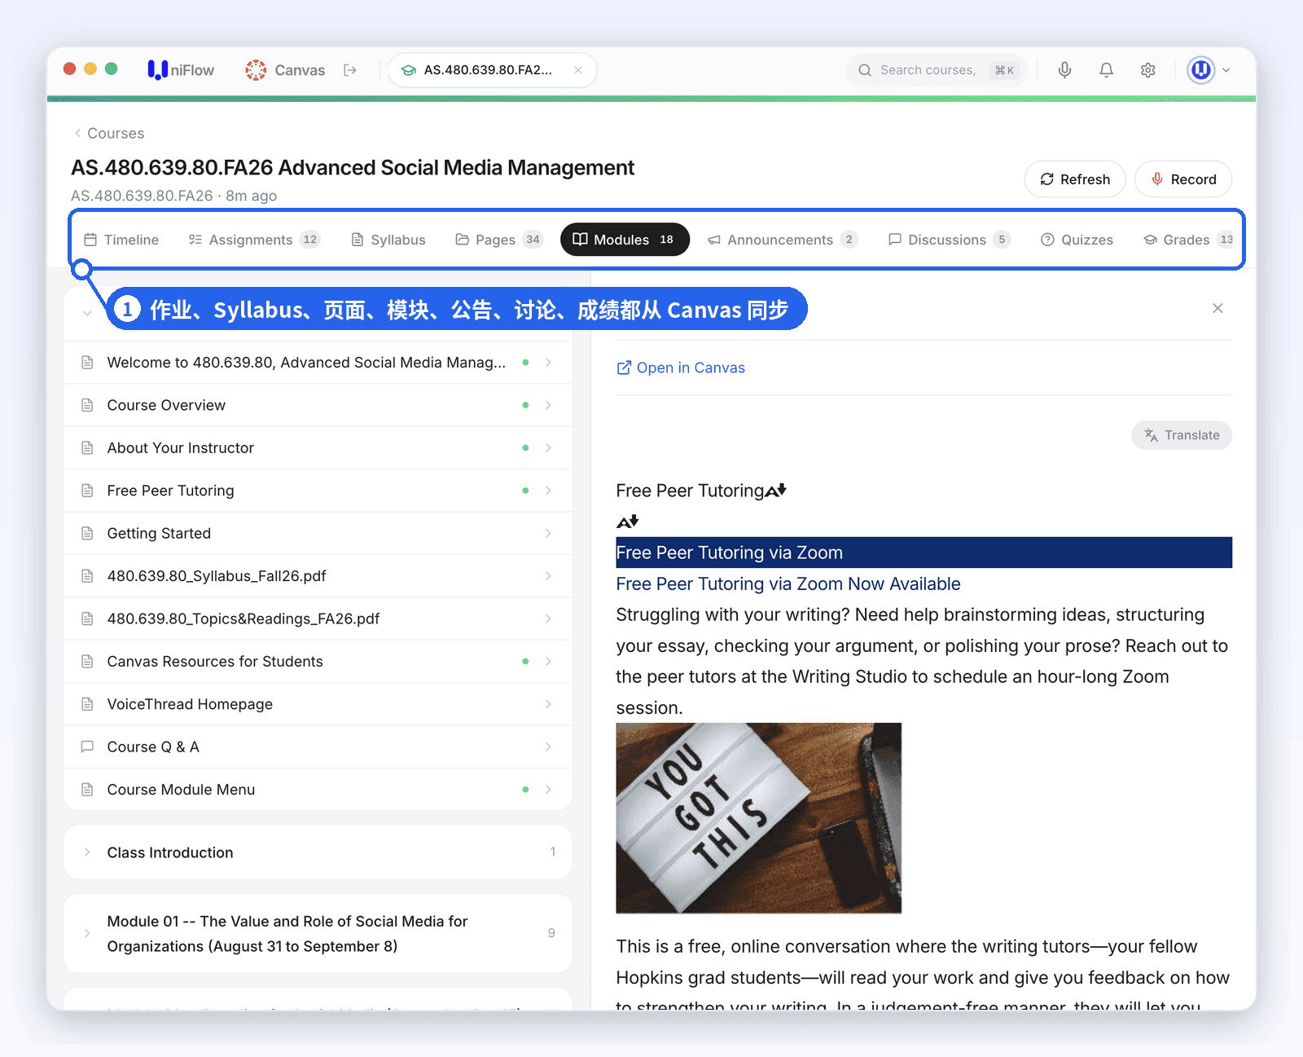Click the UniFlow logo icon
The height and width of the screenshot is (1057, 1303).
157,70
